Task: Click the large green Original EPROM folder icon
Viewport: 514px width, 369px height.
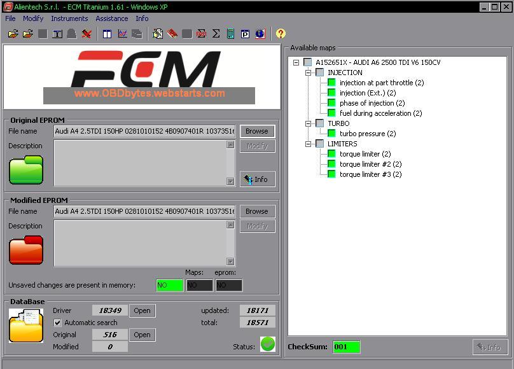Action: point(26,170)
